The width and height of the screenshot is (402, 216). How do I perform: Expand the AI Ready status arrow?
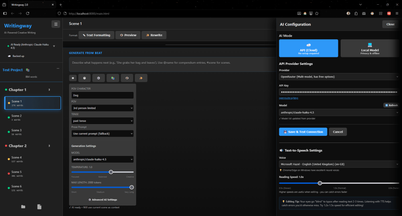pos(54,46)
